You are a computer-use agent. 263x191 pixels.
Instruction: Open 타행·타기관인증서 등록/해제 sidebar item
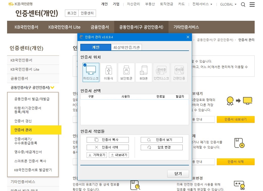[x=28, y=110]
